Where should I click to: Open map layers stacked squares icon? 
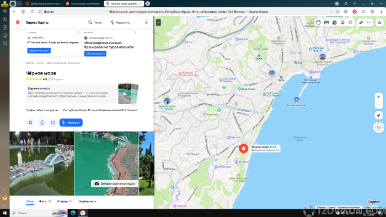[x=350, y=23]
